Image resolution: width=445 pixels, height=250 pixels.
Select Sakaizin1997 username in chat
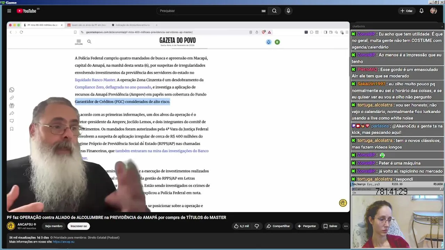tap(371, 84)
